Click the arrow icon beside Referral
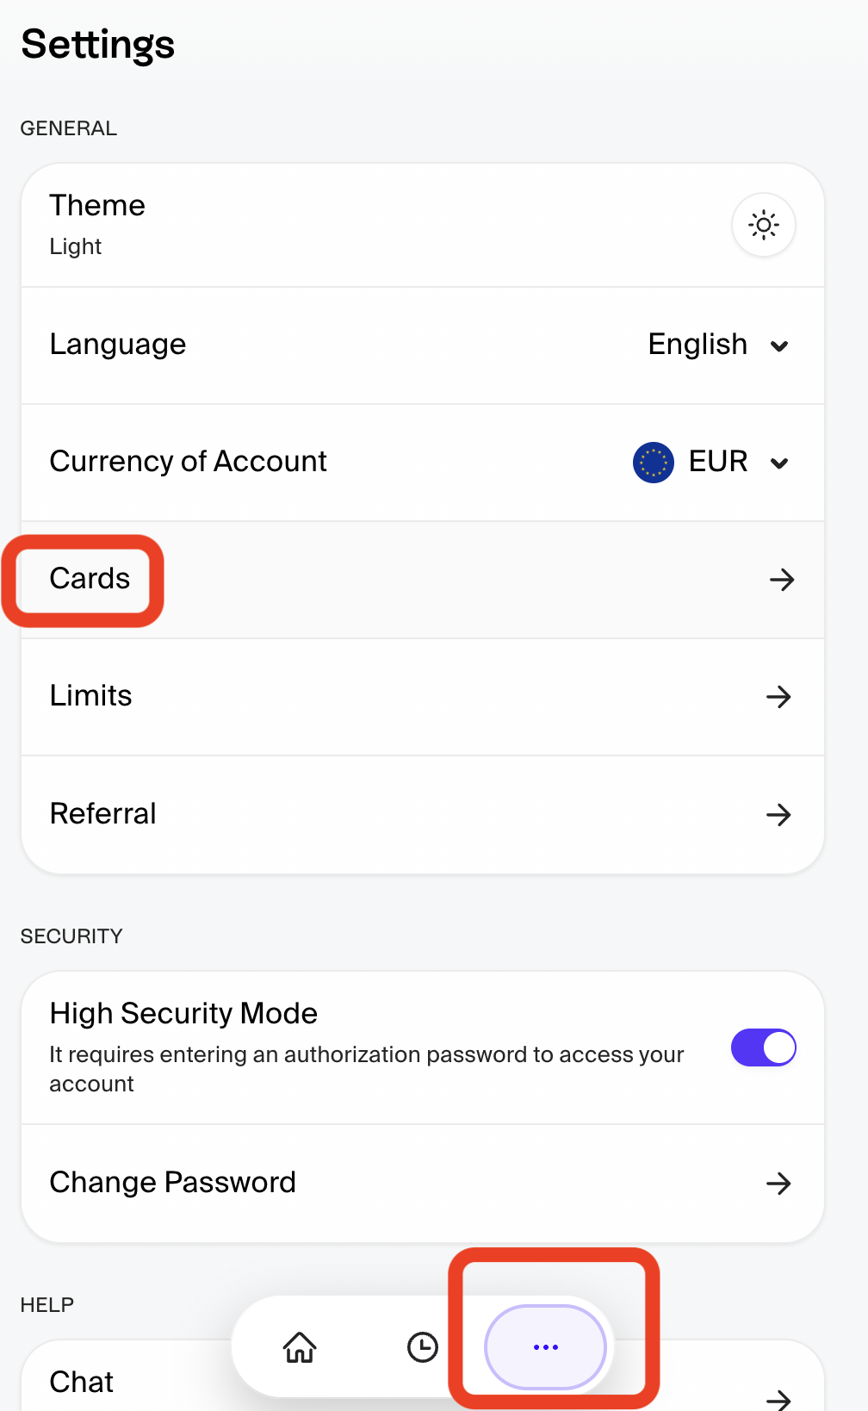Image resolution: width=868 pixels, height=1411 pixels. coord(779,815)
